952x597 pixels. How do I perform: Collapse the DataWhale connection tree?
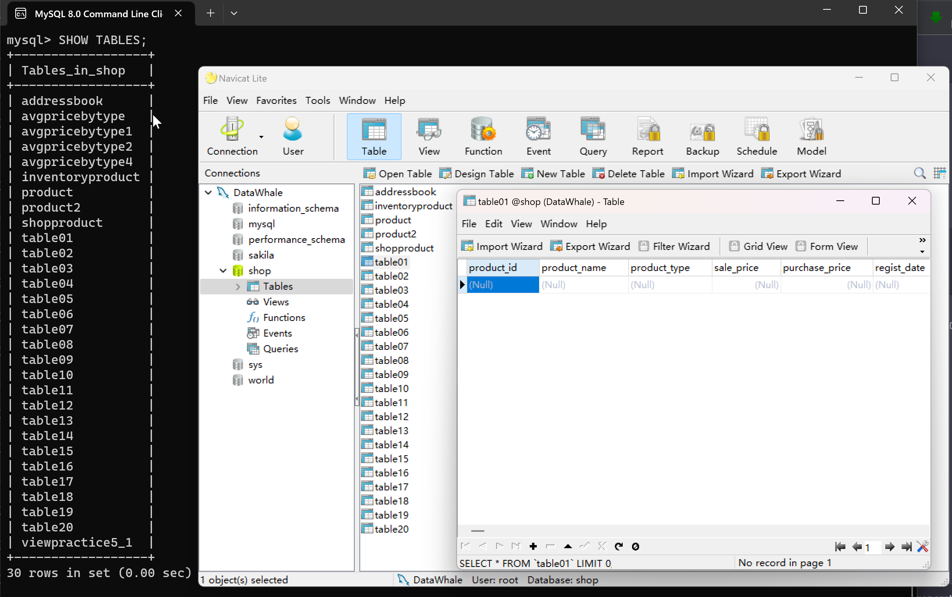click(209, 192)
